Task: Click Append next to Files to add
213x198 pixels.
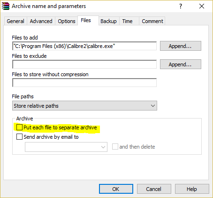Action: coord(181,46)
